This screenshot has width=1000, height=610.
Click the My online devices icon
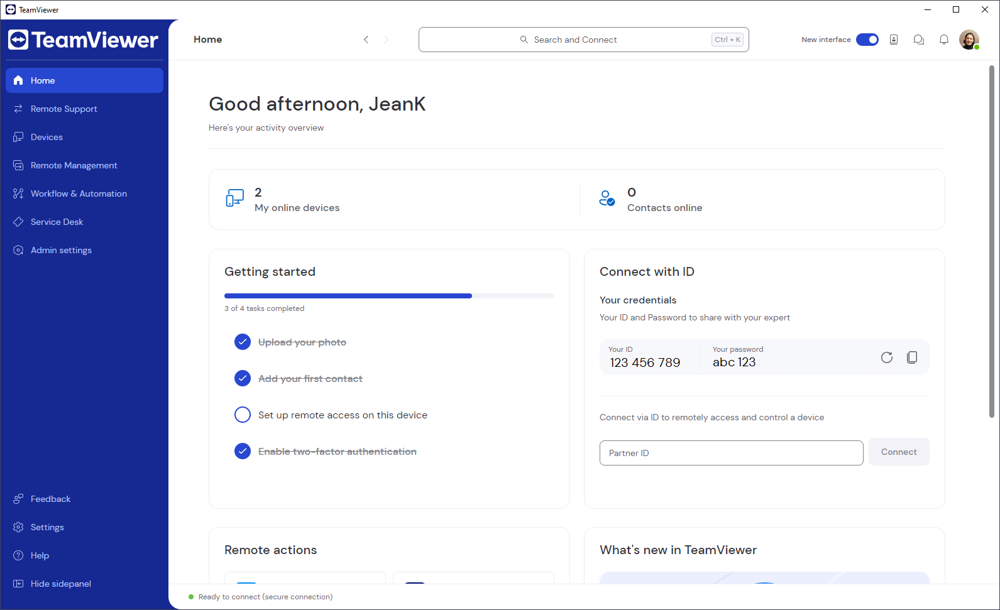[x=234, y=199]
